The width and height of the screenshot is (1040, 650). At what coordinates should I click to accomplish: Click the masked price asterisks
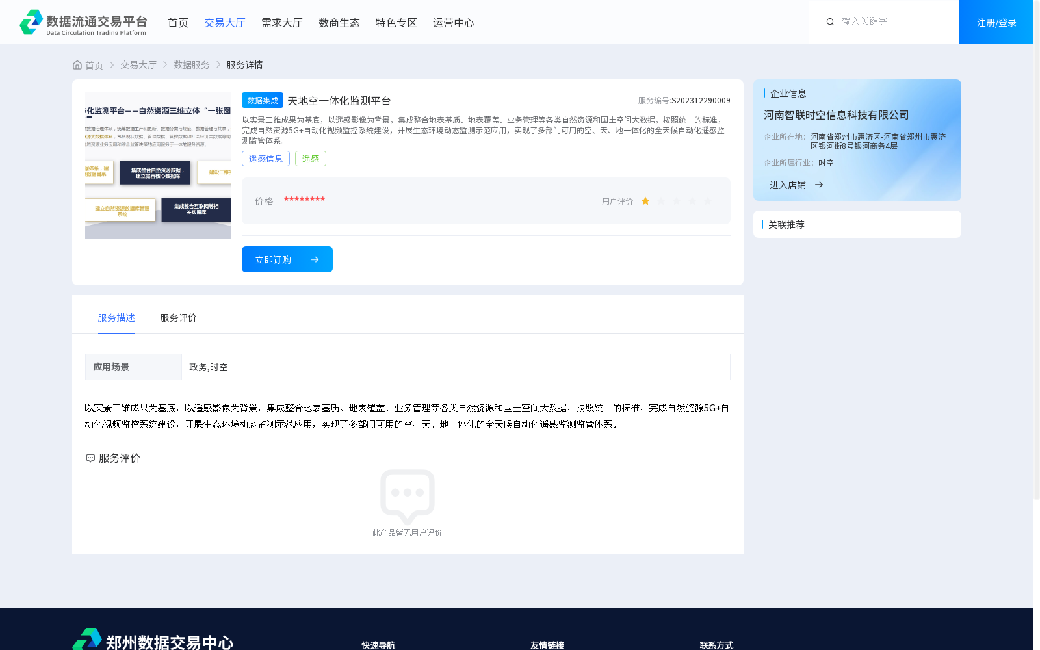tap(304, 200)
